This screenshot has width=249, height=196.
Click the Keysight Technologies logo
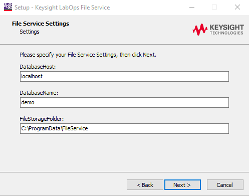click(218, 30)
